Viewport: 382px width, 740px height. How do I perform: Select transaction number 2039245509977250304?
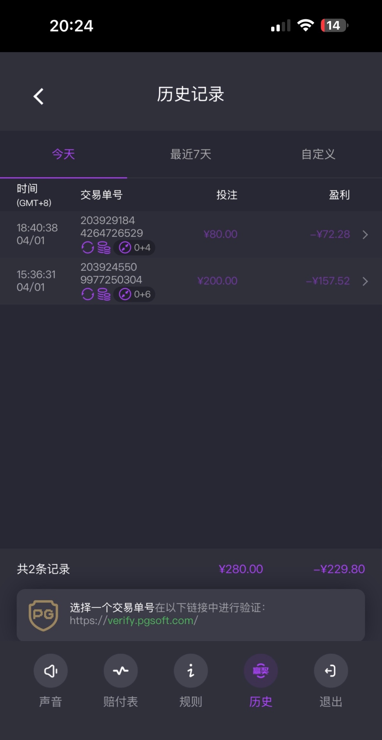[x=111, y=273]
